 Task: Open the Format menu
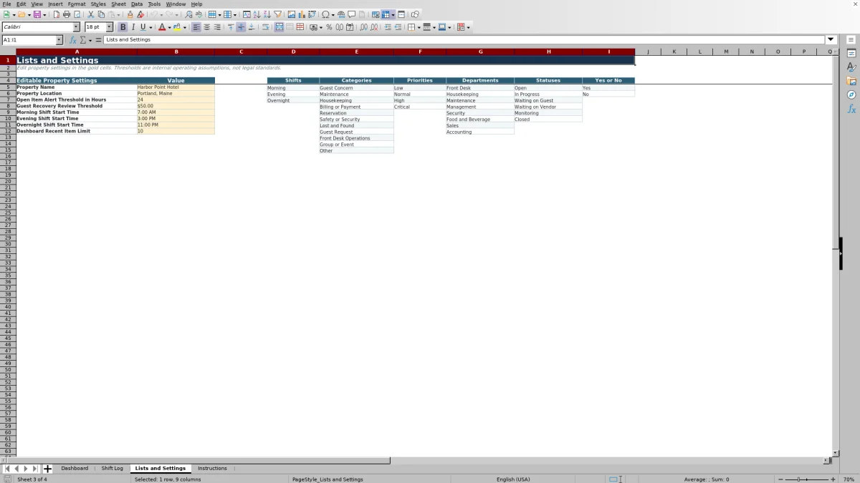(77, 4)
